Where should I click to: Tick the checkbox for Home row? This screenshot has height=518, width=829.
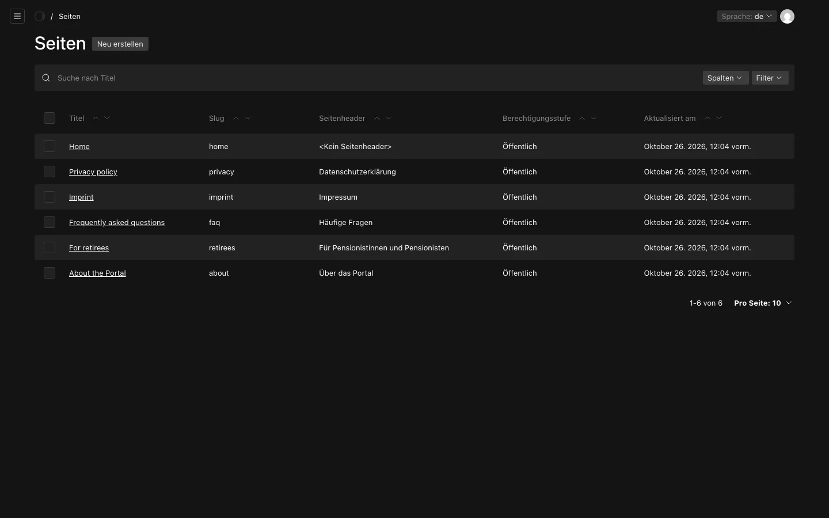pyautogui.click(x=50, y=146)
